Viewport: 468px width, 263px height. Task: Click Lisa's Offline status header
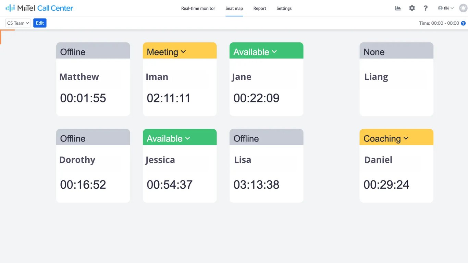(x=266, y=137)
